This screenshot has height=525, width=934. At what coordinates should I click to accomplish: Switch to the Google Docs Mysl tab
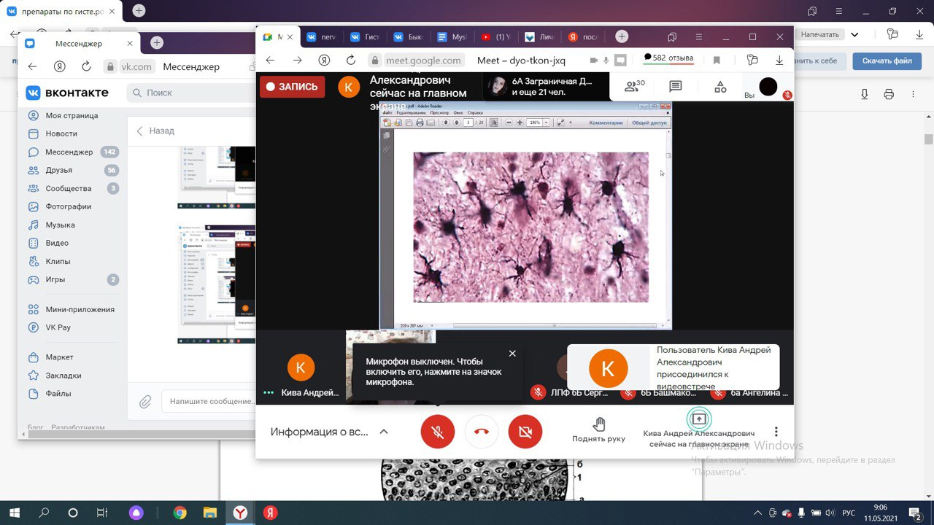pyautogui.click(x=451, y=36)
